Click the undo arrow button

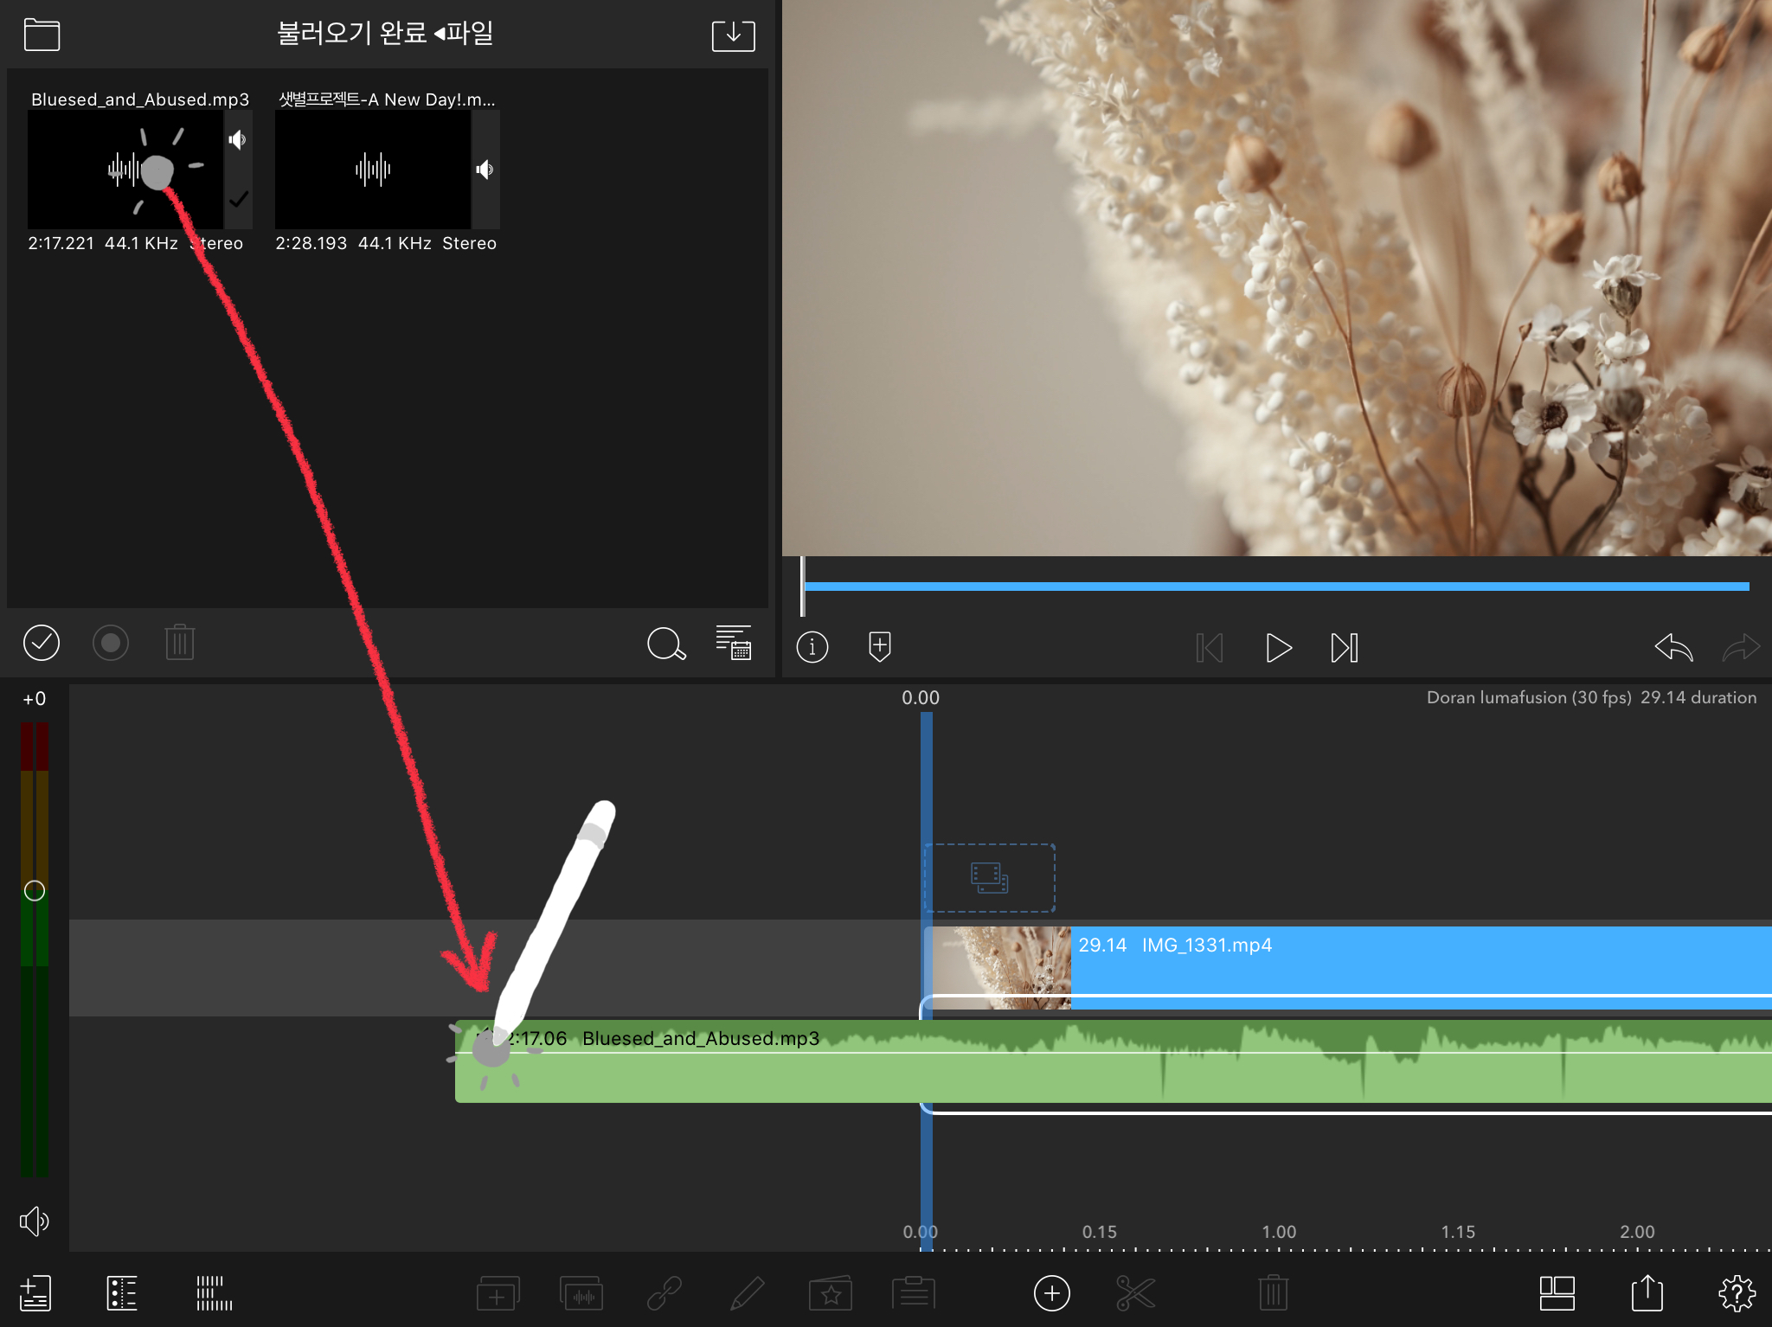[1672, 647]
